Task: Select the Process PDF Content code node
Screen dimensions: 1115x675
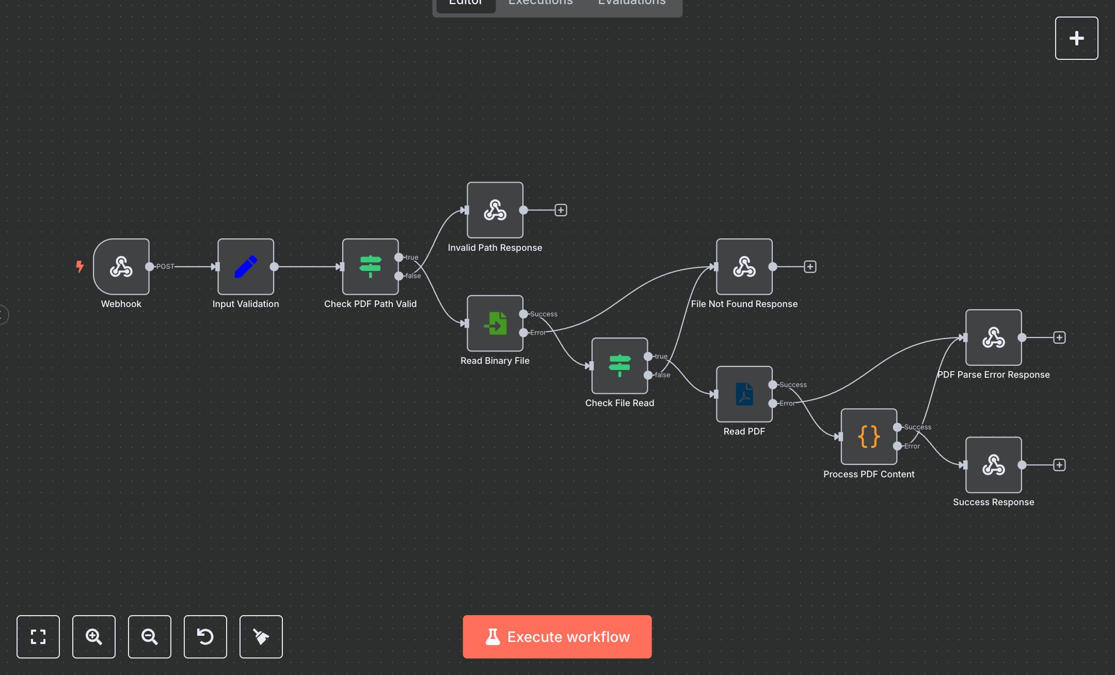Action: click(x=869, y=437)
